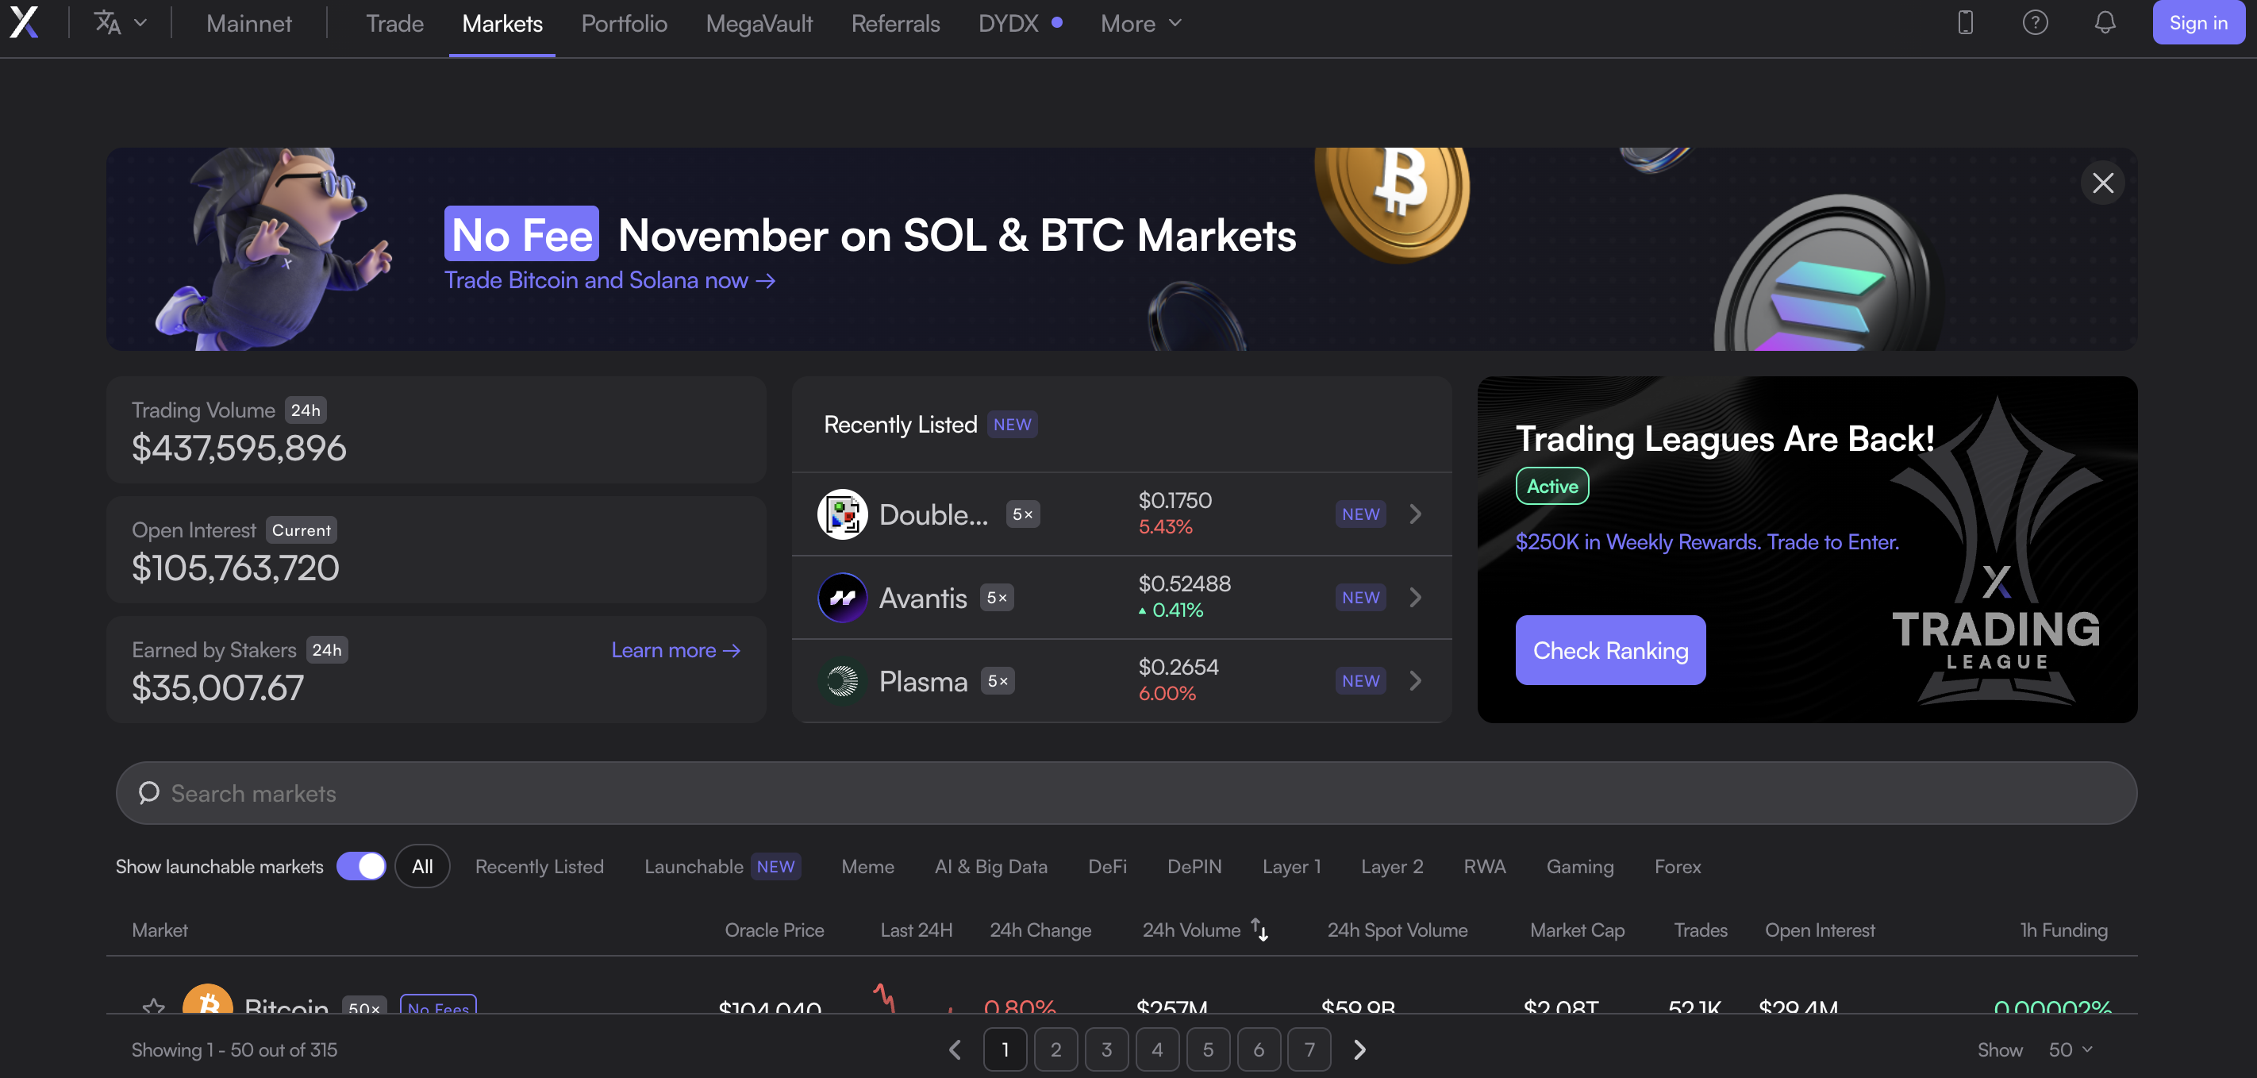Toggle Show launchable markets switch

[361, 866]
